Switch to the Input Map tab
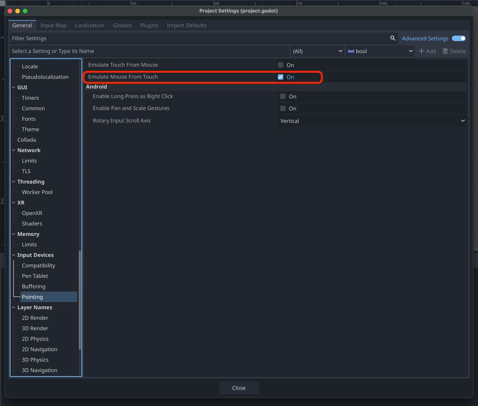This screenshot has height=406, width=478. (x=54, y=25)
